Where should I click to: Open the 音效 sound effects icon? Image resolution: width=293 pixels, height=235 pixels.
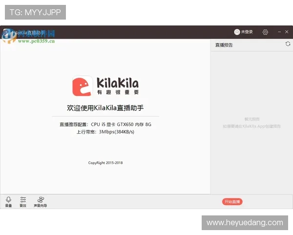click(23, 202)
